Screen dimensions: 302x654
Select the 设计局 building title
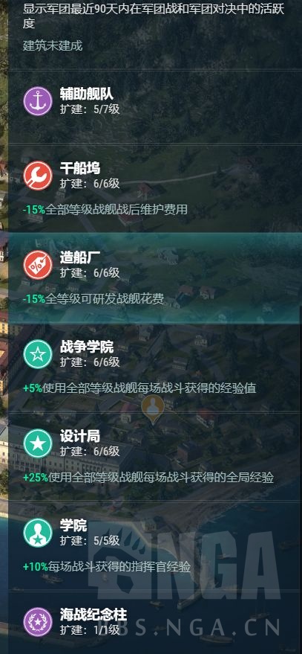[x=80, y=436]
